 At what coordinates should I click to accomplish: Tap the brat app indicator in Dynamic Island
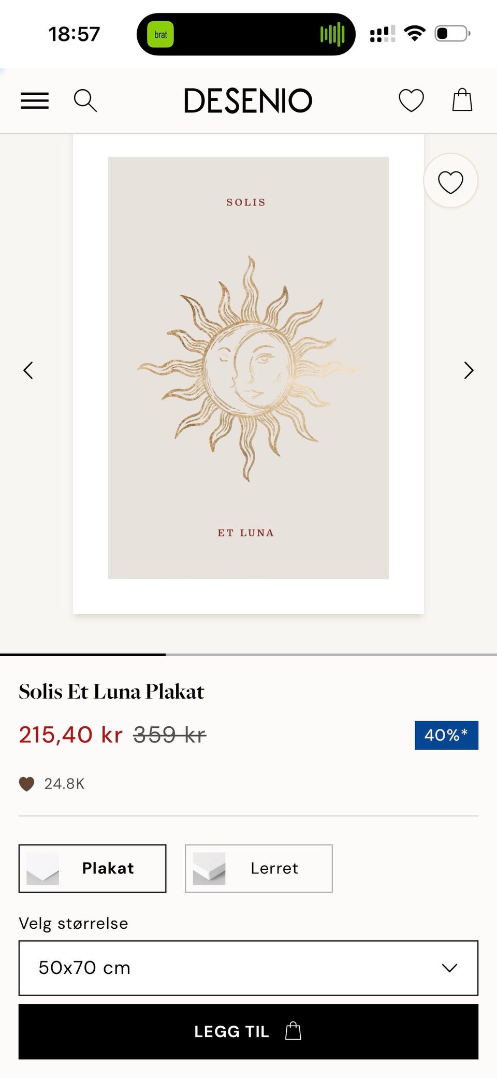click(x=160, y=35)
